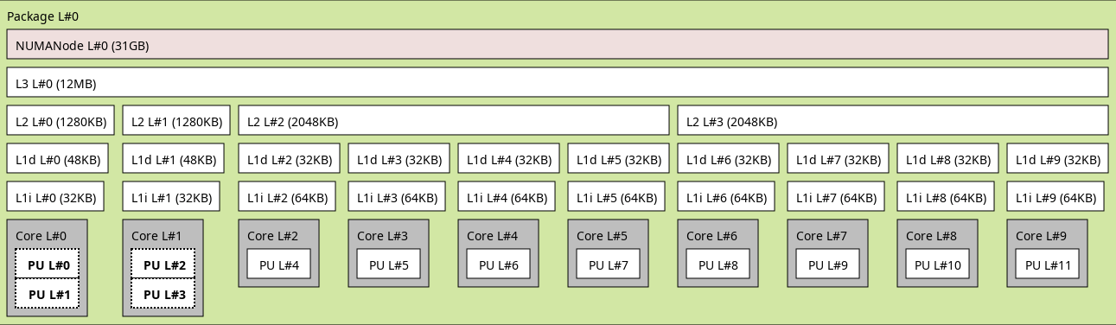Click L2 L#1 (1280KB) cache box
This screenshot has width=1116, height=325.
click(x=176, y=121)
